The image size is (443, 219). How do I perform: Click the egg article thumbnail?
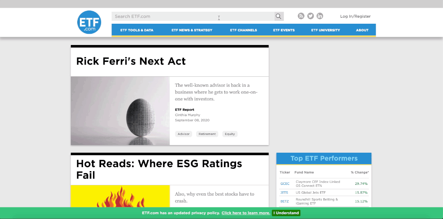pyautogui.click(x=120, y=111)
